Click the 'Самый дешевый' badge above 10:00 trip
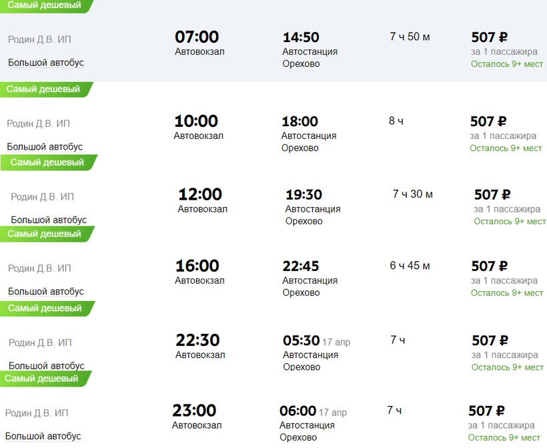Screen dimensions: 547x448 43,89
